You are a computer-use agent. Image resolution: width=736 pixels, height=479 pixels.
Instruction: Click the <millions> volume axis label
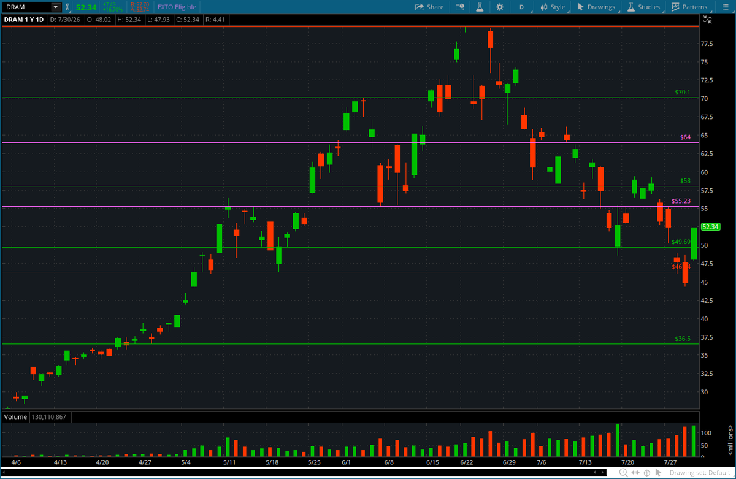point(731,440)
